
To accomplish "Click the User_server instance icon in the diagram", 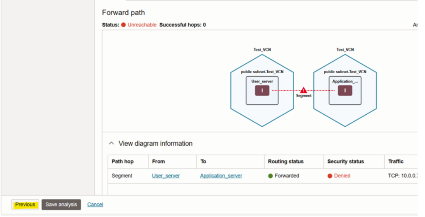I will [262, 91].
